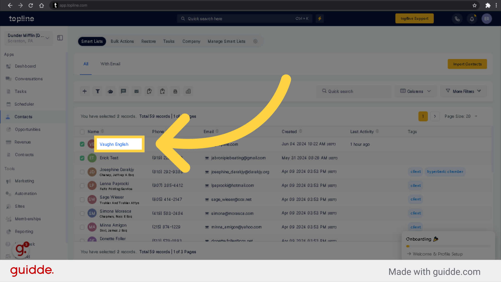The width and height of the screenshot is (501, 282).
Task: Switch to With Email smart list
Action: (x=110, y=64)
